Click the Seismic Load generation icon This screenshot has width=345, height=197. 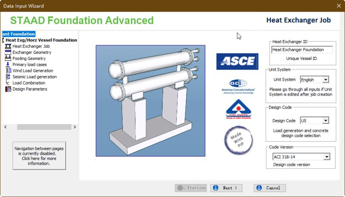click(x=8, y=77)
